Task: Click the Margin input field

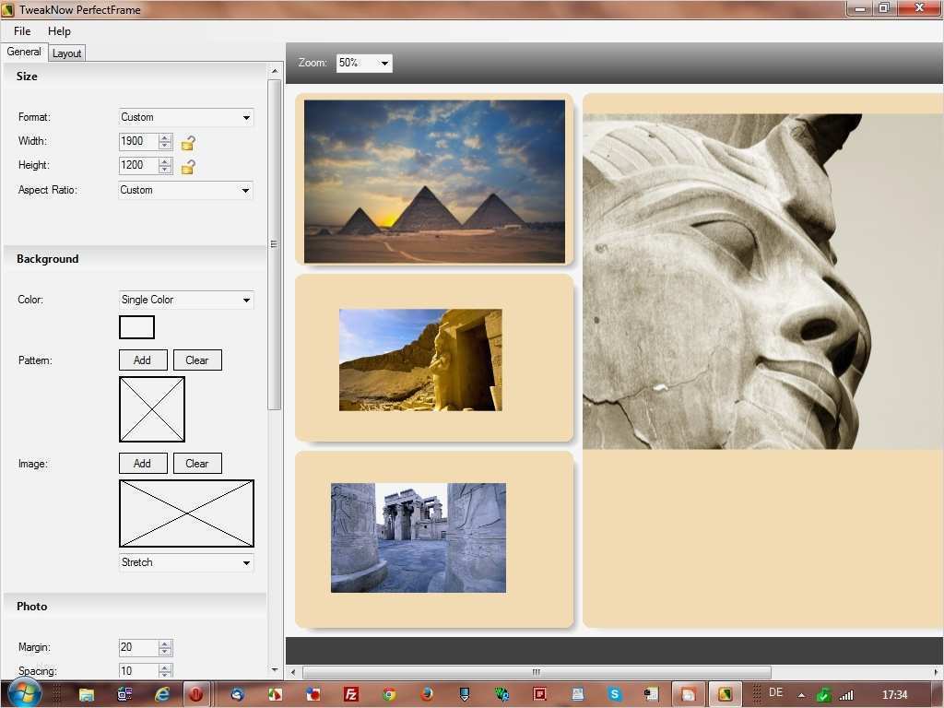Action: [138, 647]
